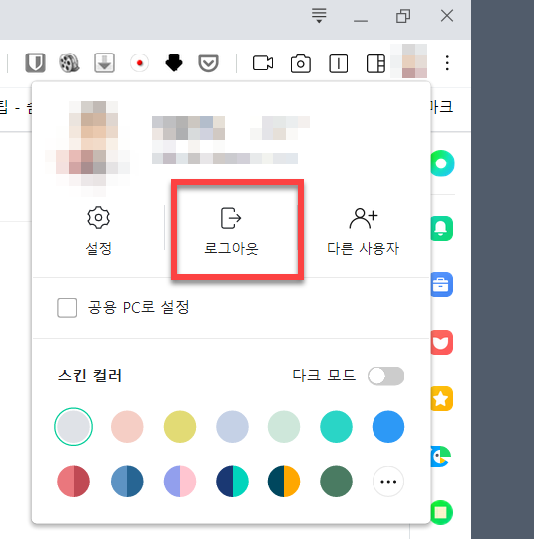The height and width of the screenshot is (539, 534).
Task: Select the pale mint skin color
Action: tap(284, 427)
